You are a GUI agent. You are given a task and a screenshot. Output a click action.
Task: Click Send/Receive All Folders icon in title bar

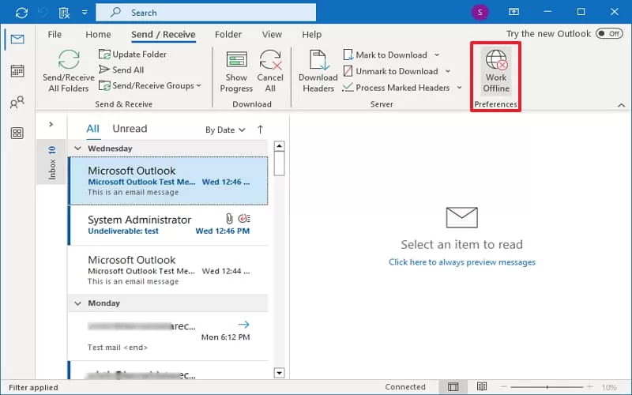(21, 13)
